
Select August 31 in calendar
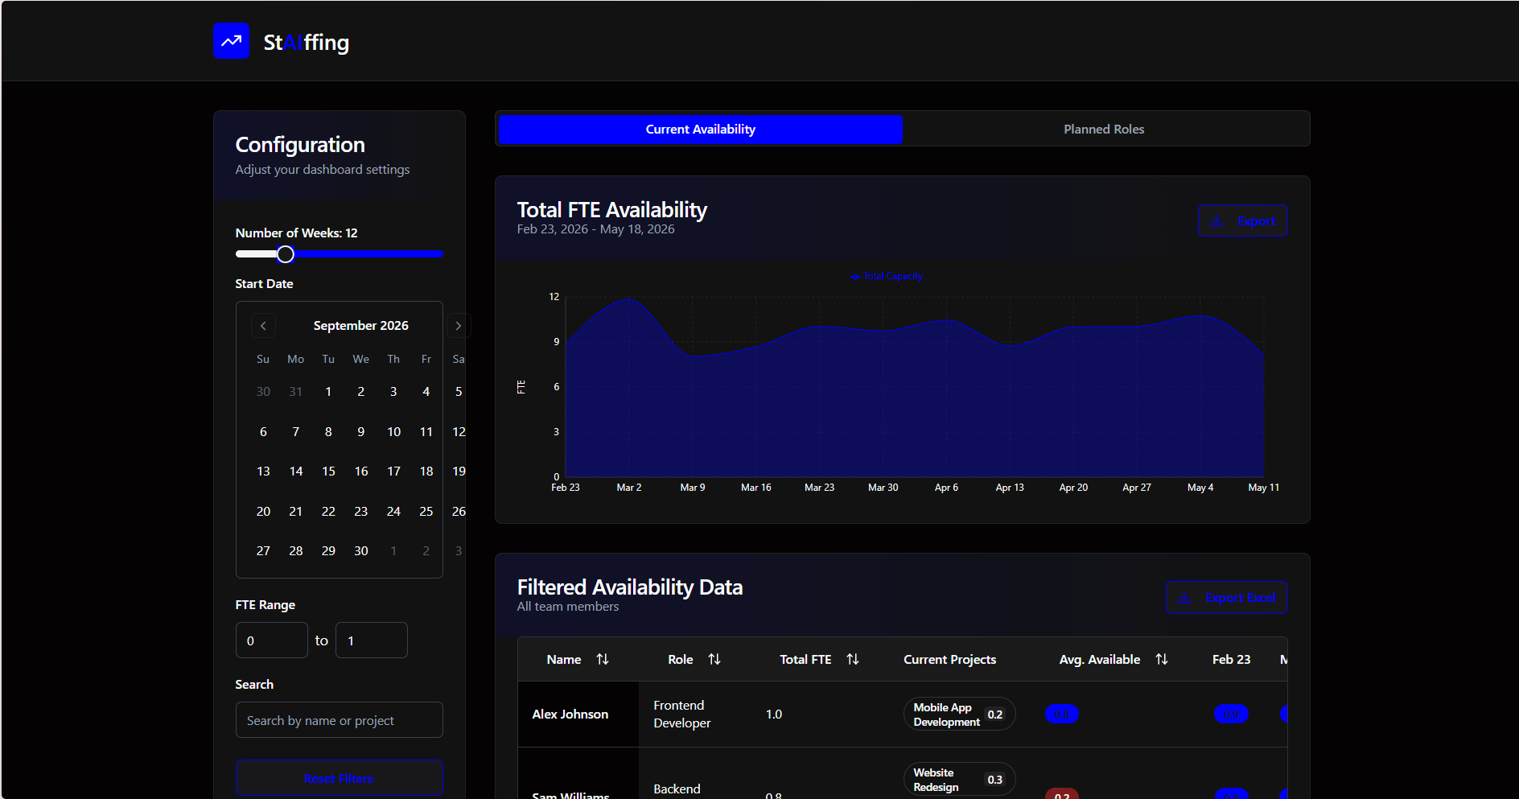click(296, 392)
